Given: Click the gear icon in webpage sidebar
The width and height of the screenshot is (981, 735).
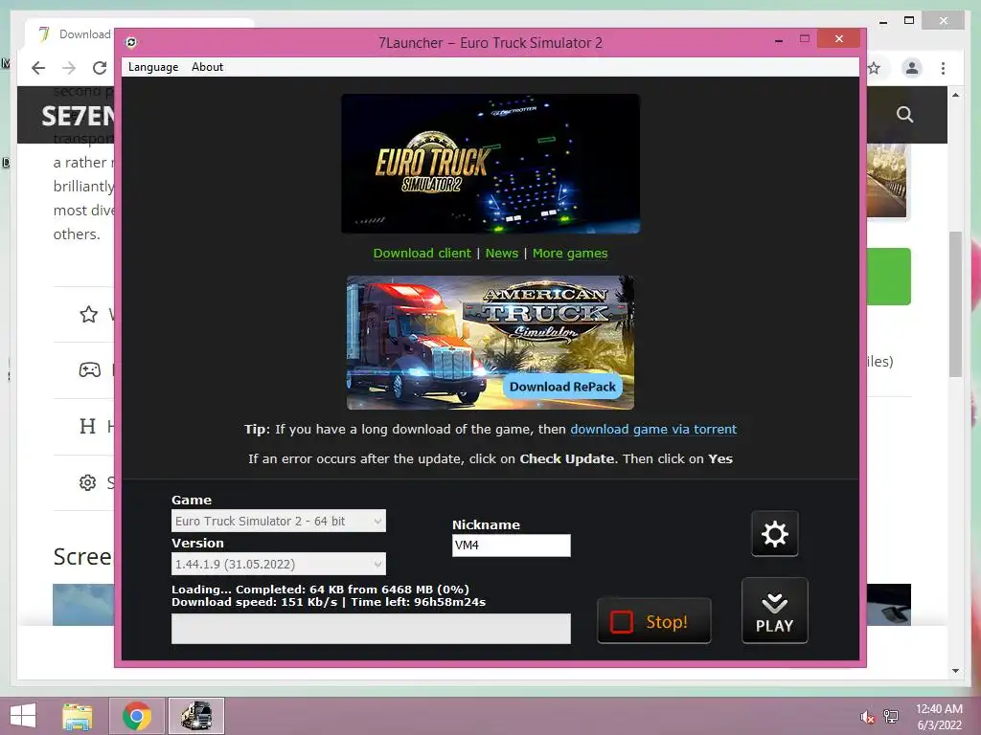Looking at the screenshot, I should tap(87, 482).
